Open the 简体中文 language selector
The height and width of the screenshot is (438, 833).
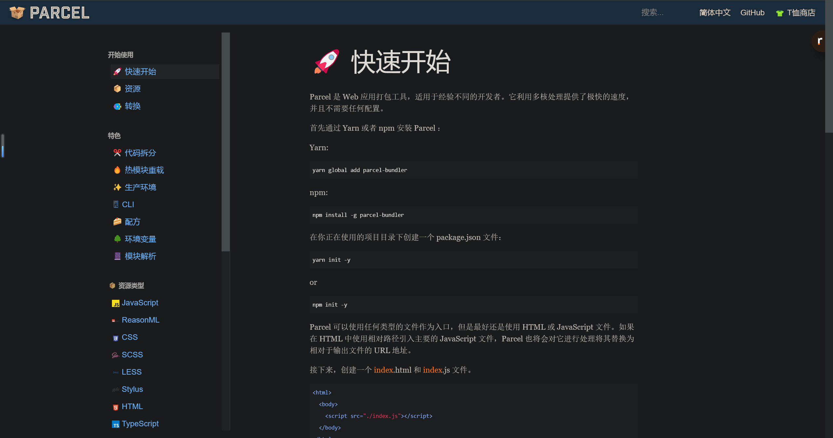pos(715,13)
